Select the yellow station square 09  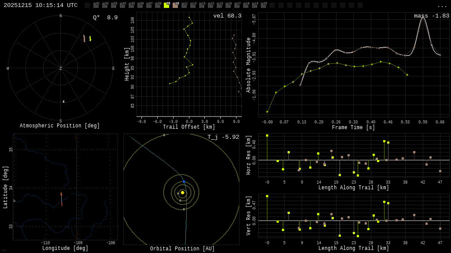click(166, 5)
